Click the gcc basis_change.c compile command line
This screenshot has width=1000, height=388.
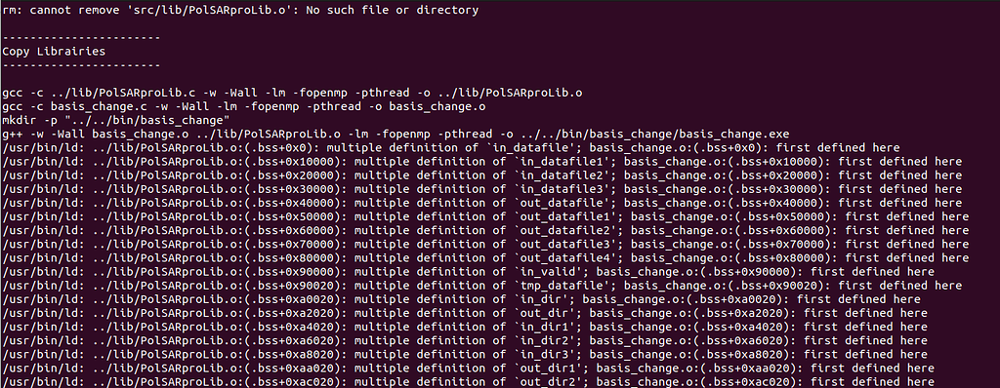244,106
